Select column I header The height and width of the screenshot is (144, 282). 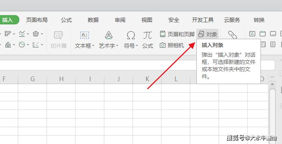coord(90,79)
